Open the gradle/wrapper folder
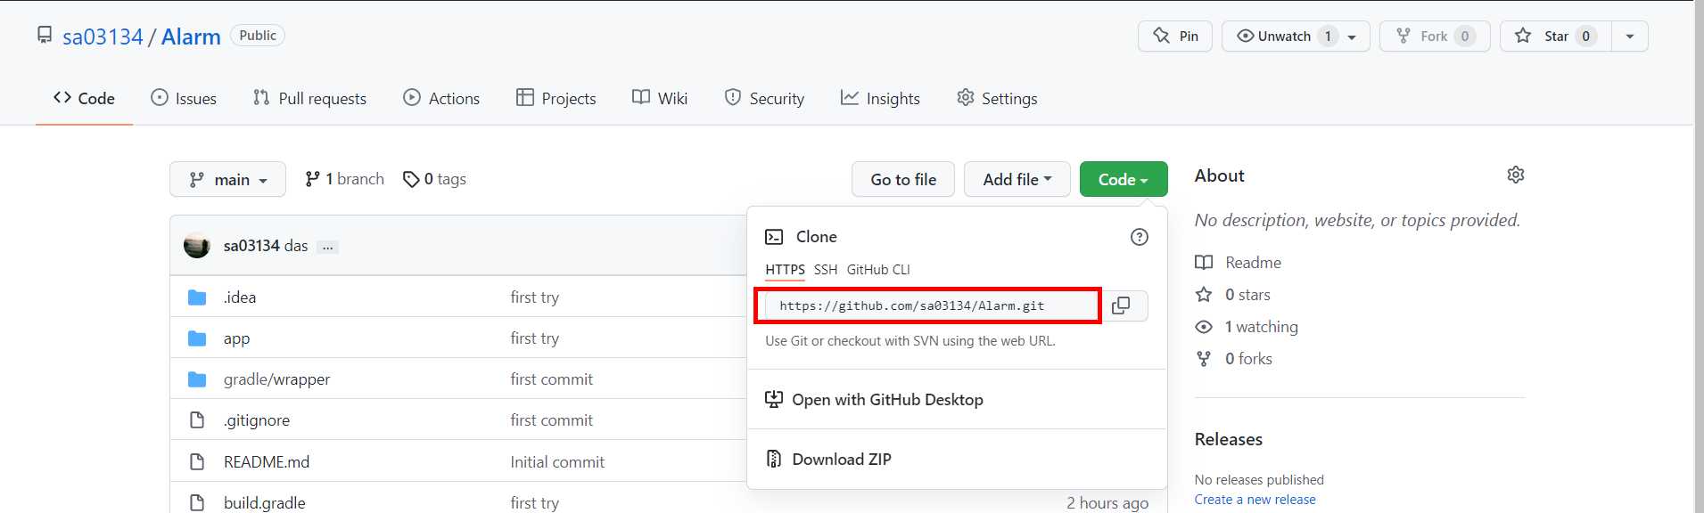The height and width of the screenshot is (513, 1704). 276,379
